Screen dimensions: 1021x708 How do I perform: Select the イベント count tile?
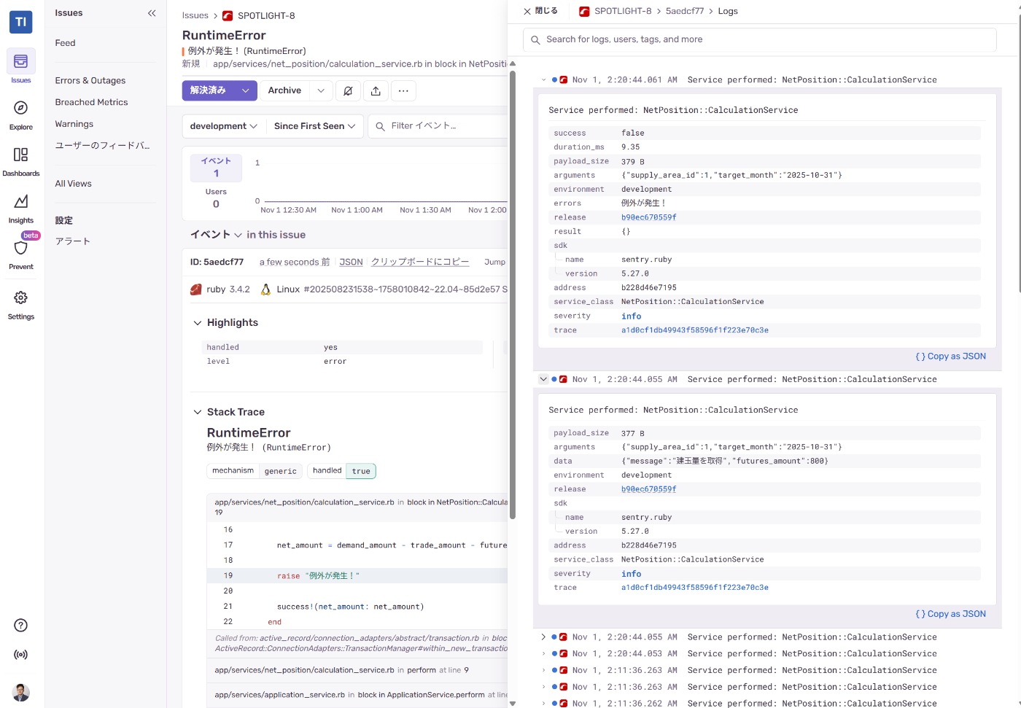coord(216,168)
